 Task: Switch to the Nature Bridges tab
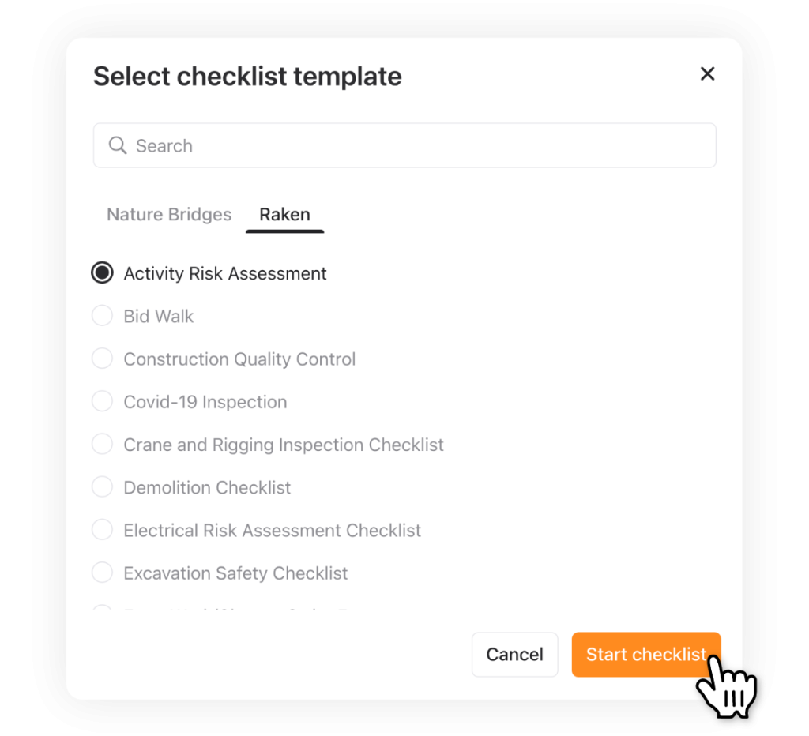pos(169,215)
